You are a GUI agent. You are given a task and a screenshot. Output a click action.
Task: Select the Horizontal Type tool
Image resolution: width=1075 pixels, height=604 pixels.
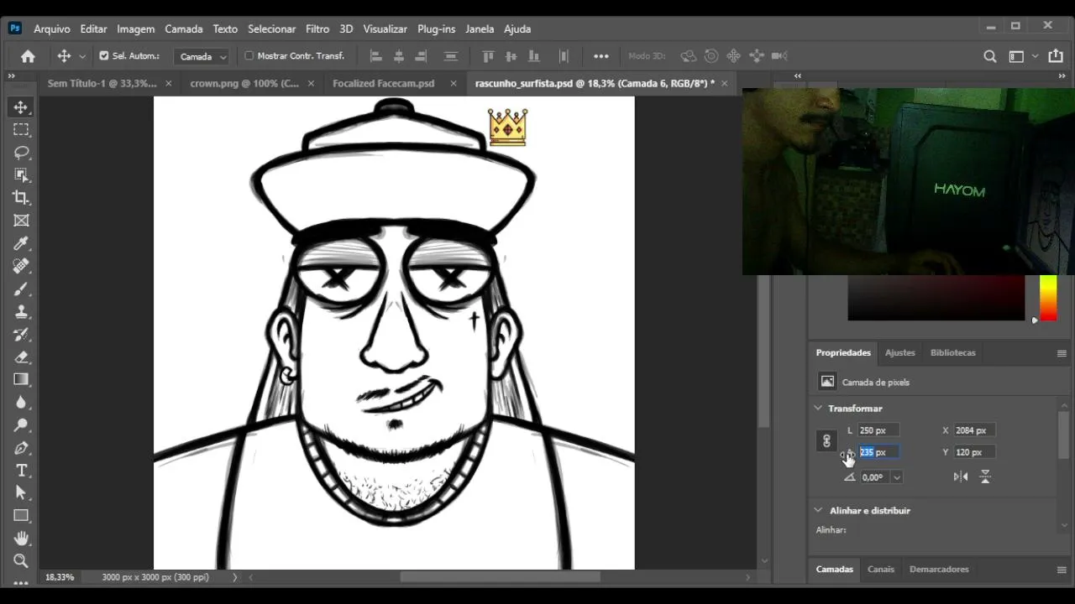pos(21,470)
